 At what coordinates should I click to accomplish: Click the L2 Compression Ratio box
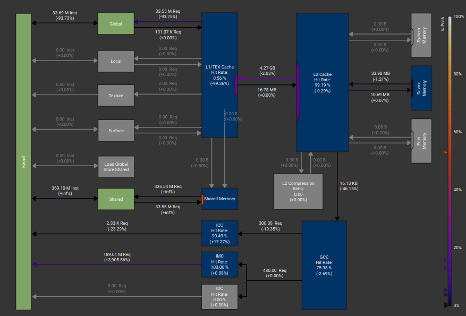point(299,191)
